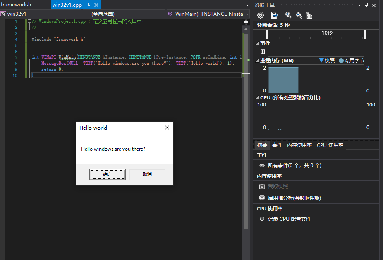Click the CPU usage graph area
The width and height of the screenshot is (383, 260).
coord(316,116)
